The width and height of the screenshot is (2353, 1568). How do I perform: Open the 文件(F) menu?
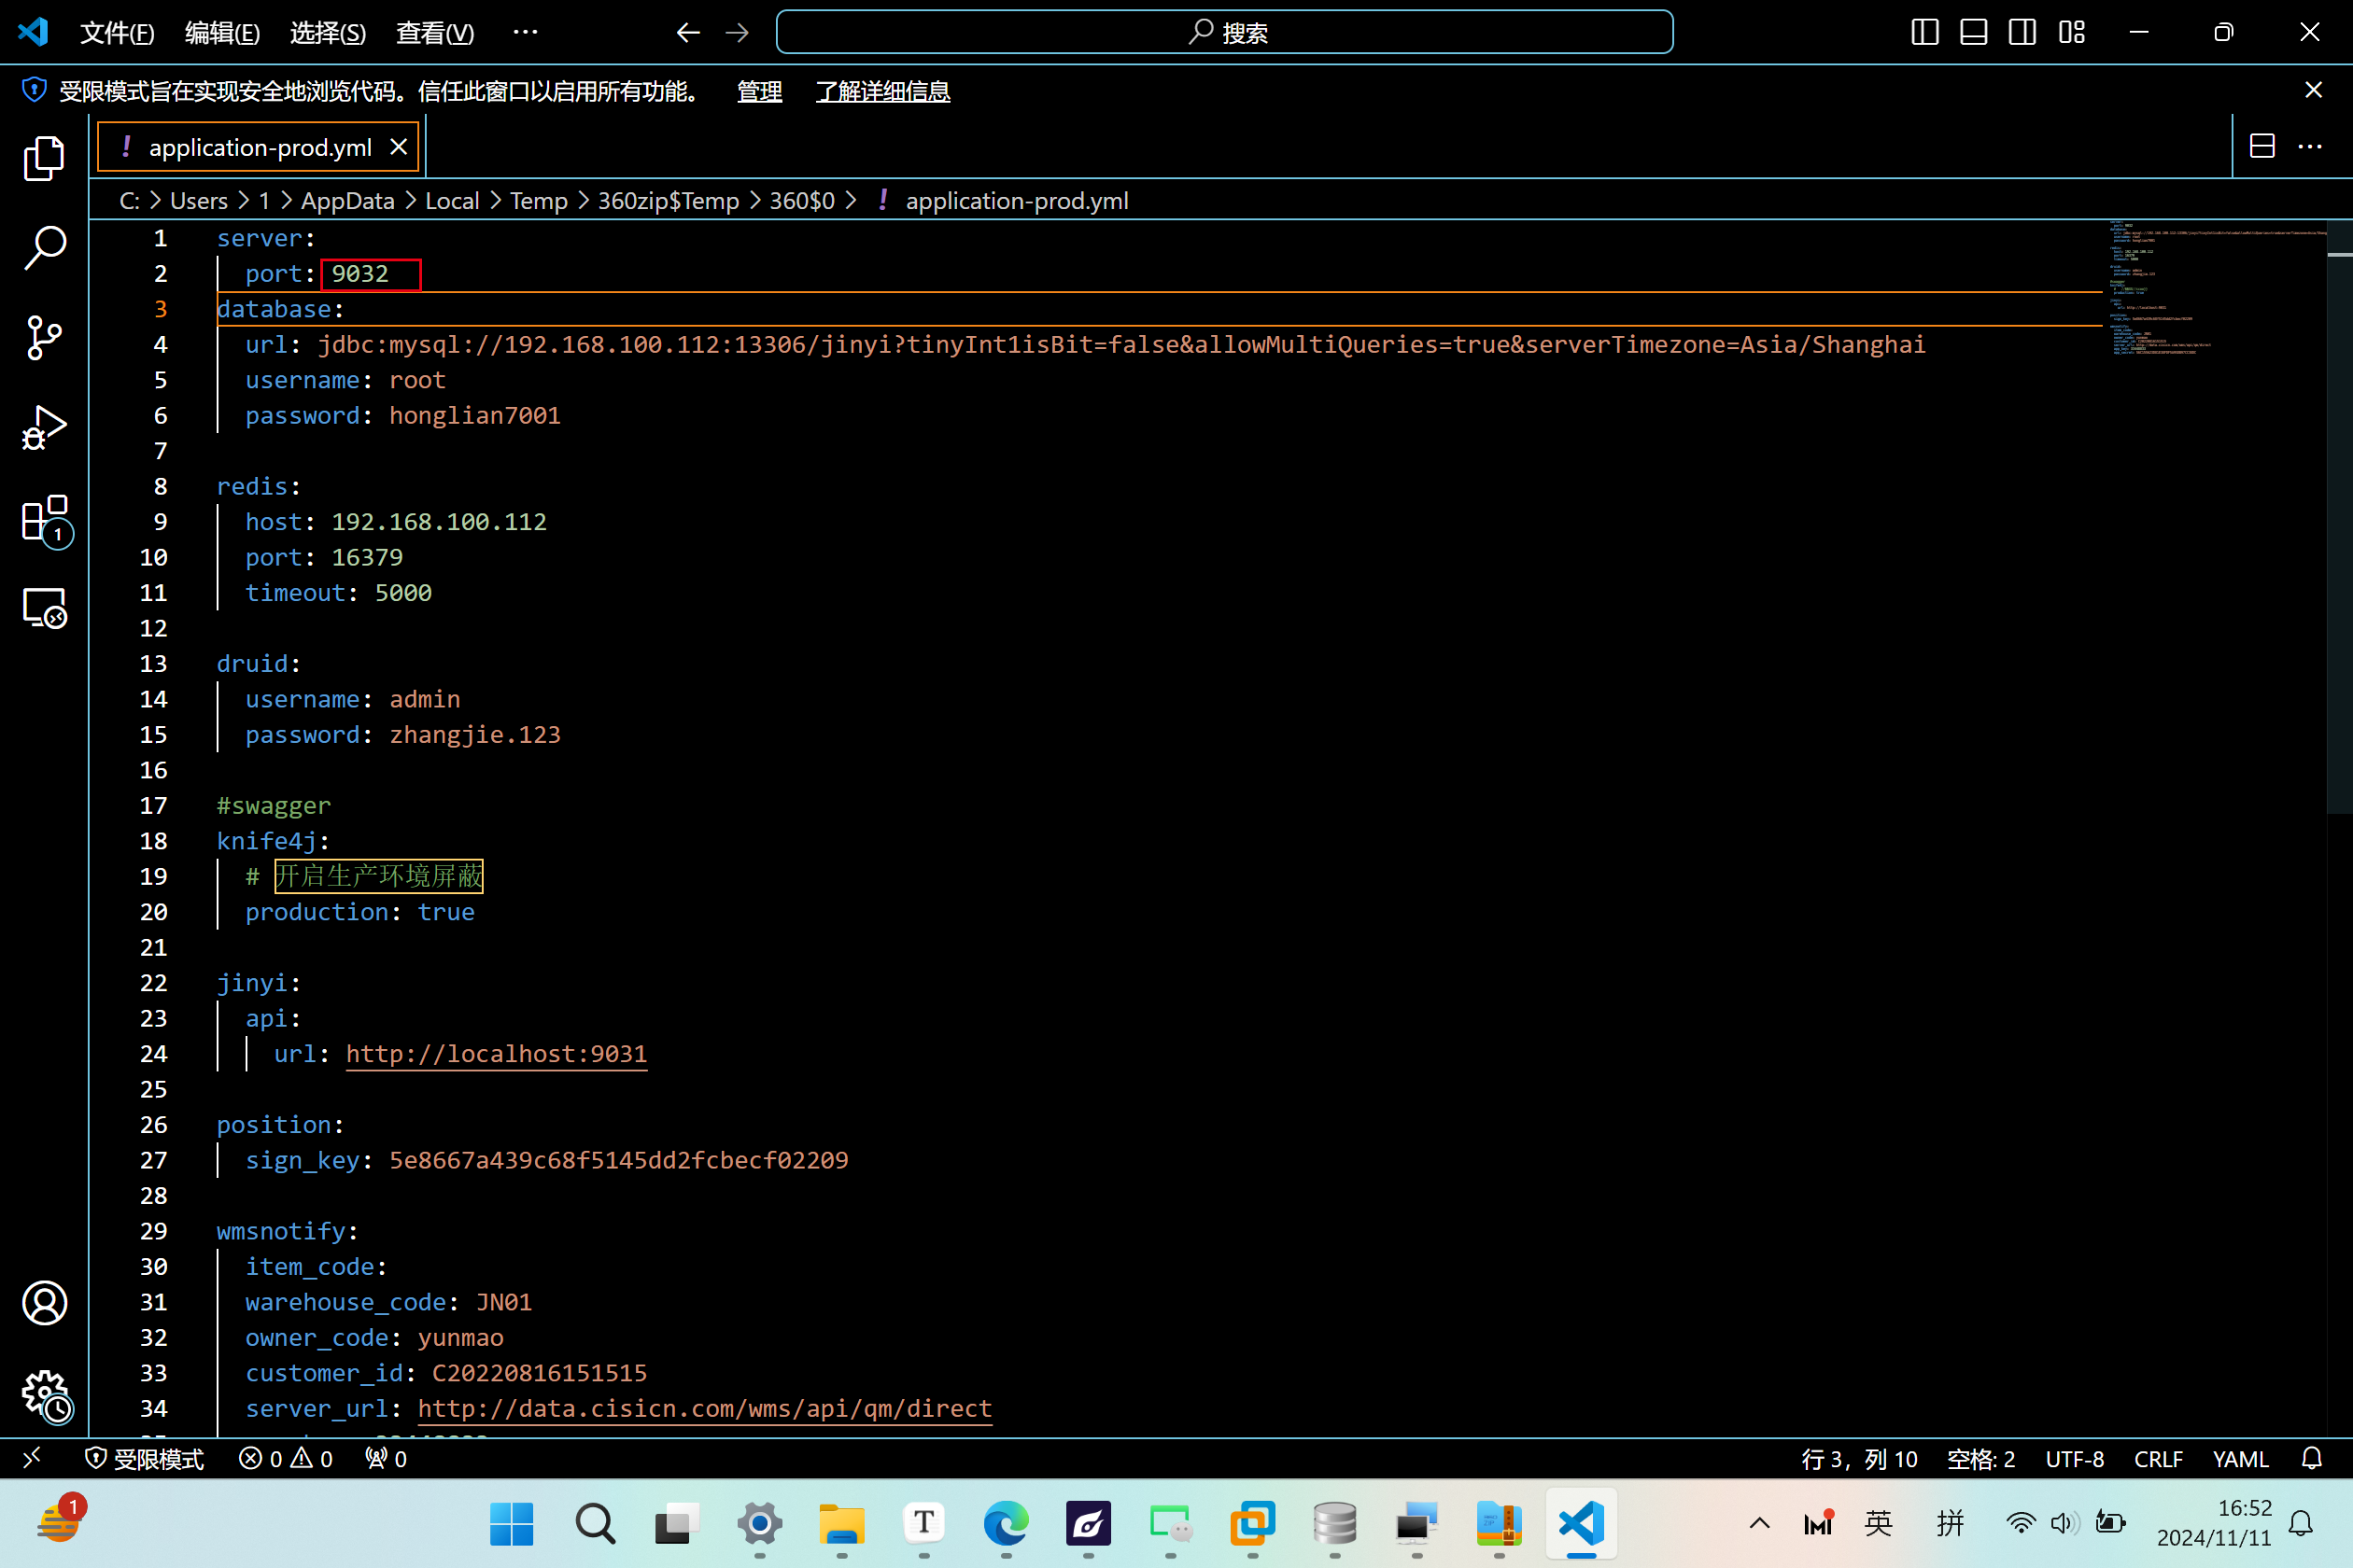click(x=117, y=33)
